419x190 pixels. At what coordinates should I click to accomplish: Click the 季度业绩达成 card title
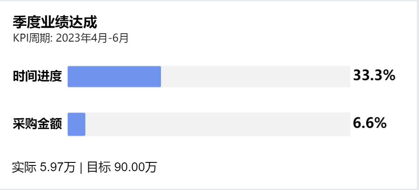55,22
